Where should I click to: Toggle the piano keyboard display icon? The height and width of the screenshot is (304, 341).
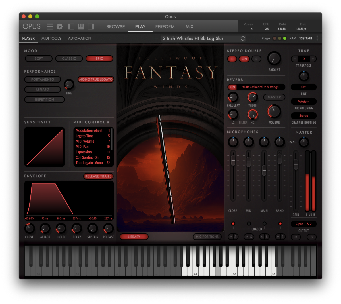point(81,27)
